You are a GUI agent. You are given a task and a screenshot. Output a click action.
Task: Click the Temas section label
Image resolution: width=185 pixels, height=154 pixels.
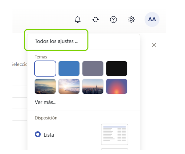[41, 57]
